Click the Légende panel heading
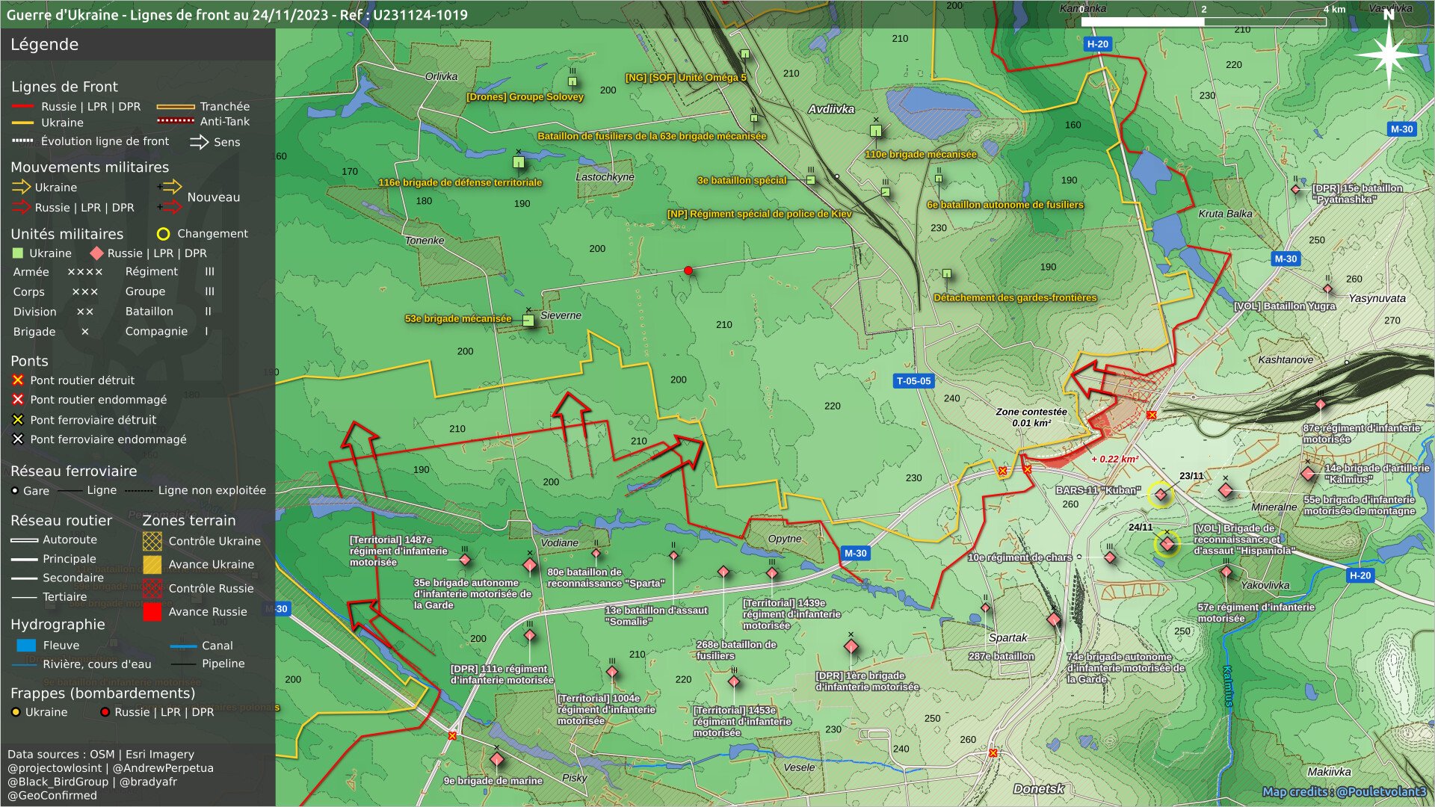1435x807 pixels. [44, 44]
